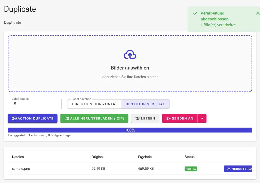The height and width of the screenshot is (183, 260).
Task: Click the Herunterladen button for sample.png
Action: (238, 169)
